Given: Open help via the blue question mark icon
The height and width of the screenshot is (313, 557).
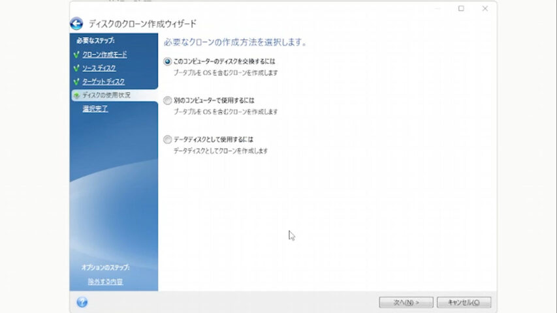Looking at the screenshot, I should (x=82, y=302).
